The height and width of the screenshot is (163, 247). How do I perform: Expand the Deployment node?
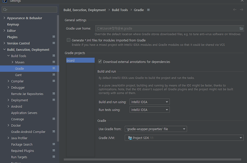coord(8,100)
